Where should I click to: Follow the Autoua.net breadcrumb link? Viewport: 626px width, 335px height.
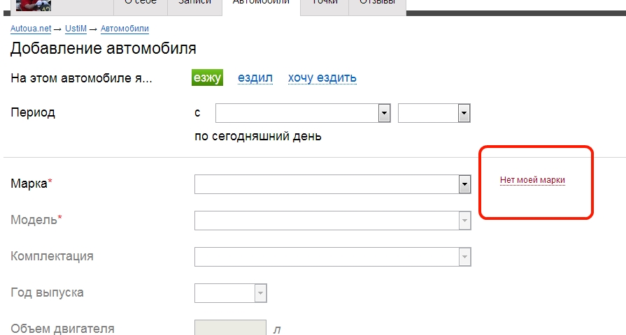point(31,29)
